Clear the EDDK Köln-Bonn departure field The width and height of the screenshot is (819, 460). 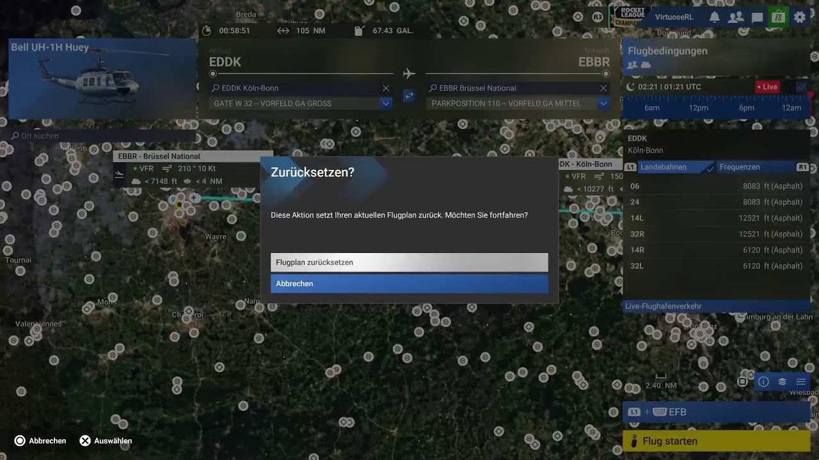[x=386, y=88]
